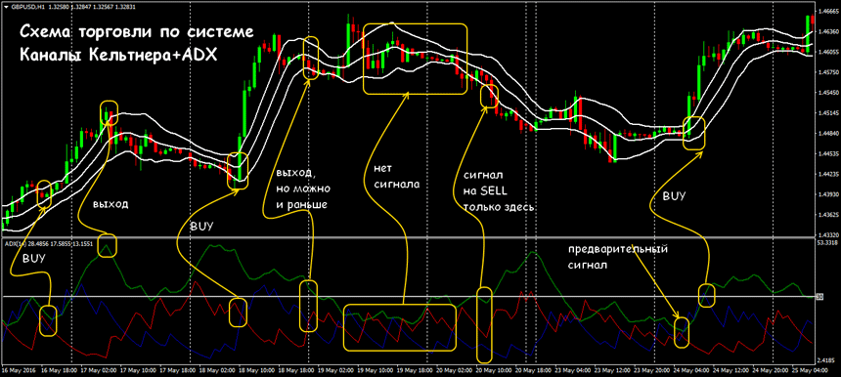Viewport: 841px width, 377px height.
Task: Click the 1.46360 price axis value
Action: (x=828, y=31)
